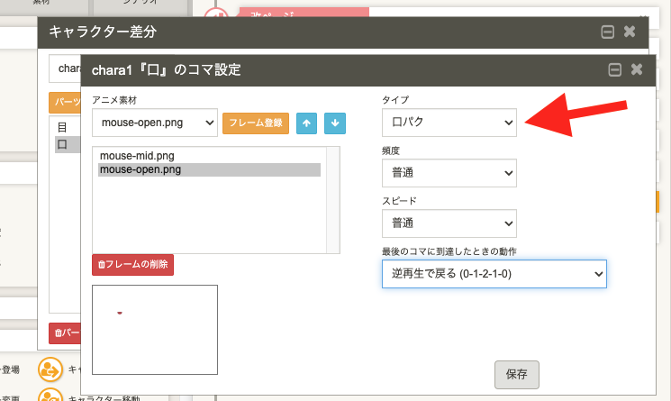Close the chara1 コマ設定 dialog
Screen dimensions: 671x401
[637, 69]
